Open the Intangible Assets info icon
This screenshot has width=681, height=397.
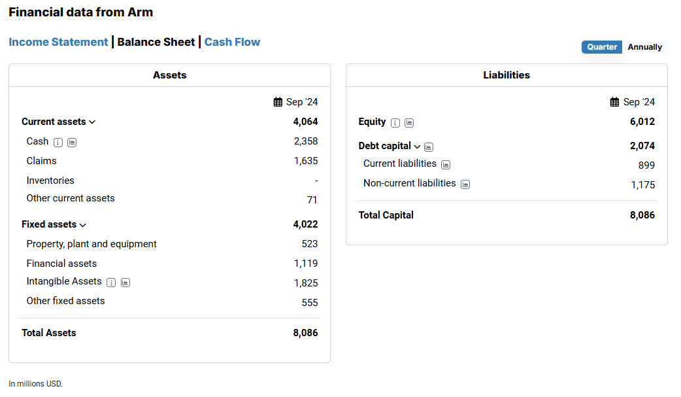pyautogui.click(x=111, y=283)
